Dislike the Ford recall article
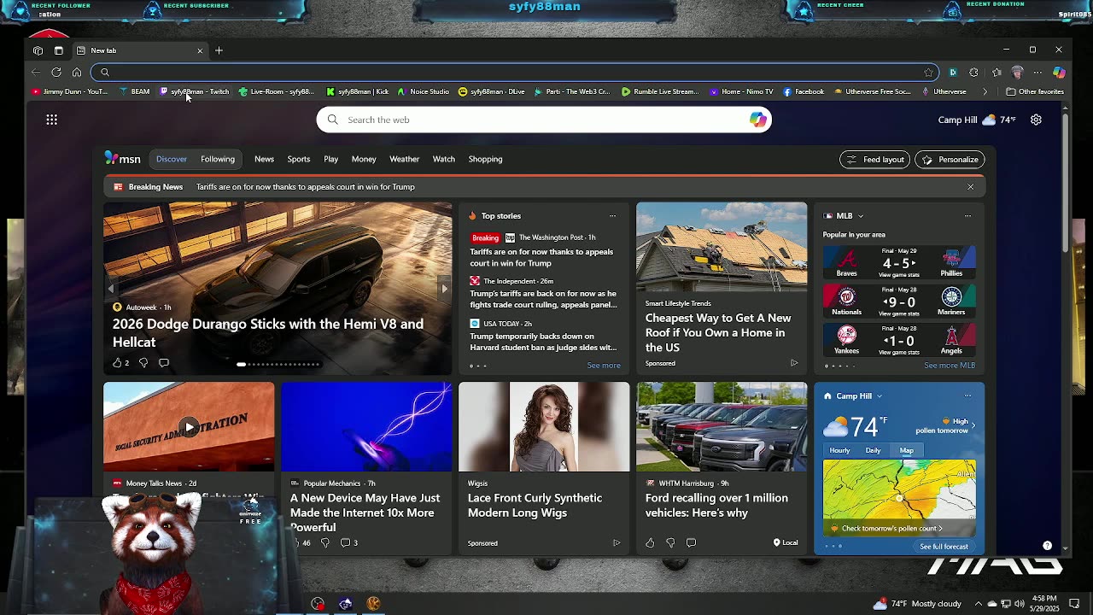 pos(670,542)
